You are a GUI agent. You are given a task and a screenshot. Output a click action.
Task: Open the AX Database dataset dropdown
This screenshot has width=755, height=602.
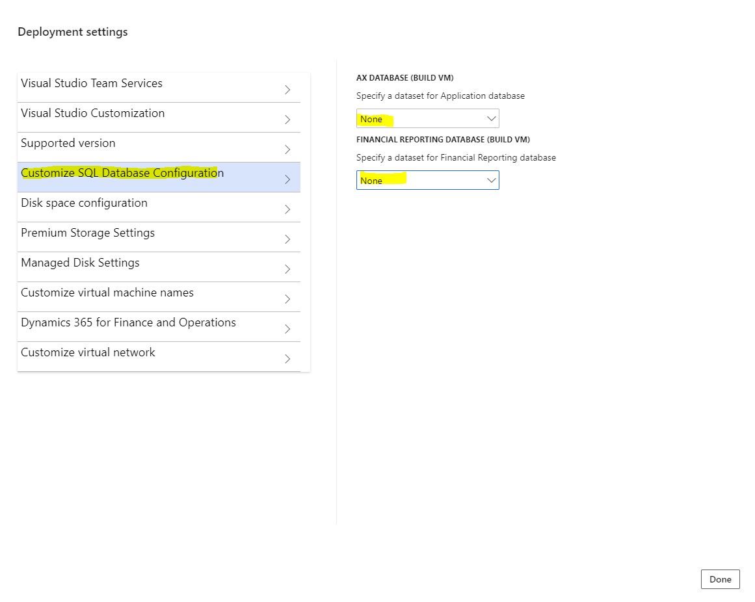427,119
